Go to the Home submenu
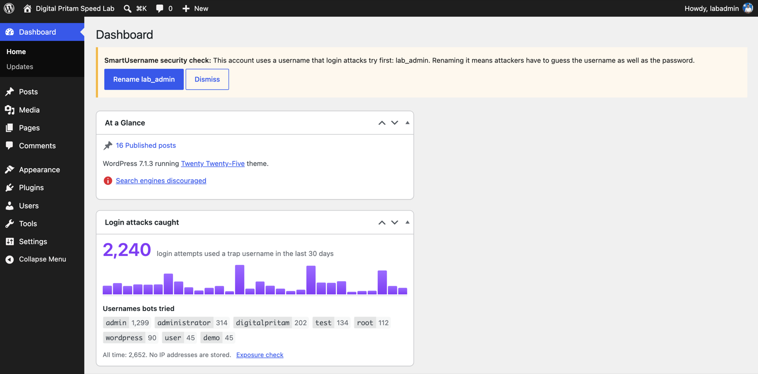This screenshot has width=758, height=374. coord(16,52)
